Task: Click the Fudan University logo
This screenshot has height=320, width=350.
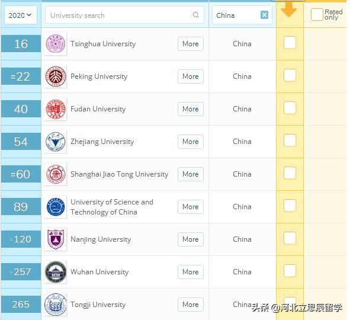Action: 56,109
